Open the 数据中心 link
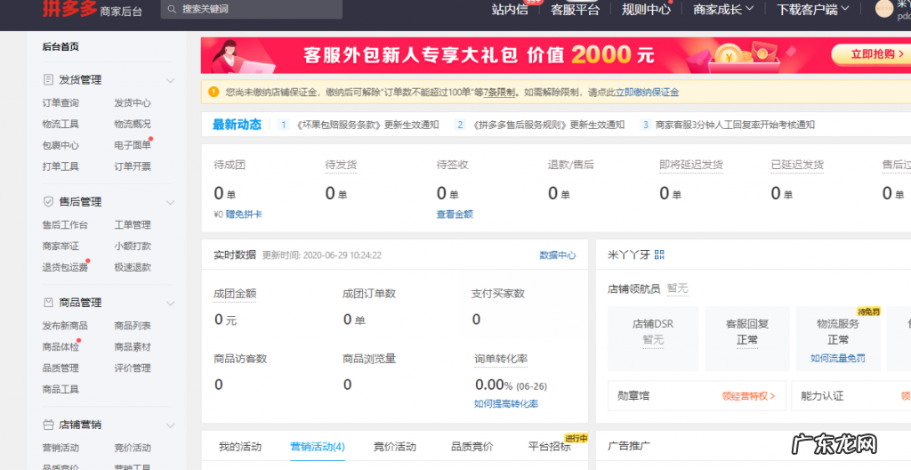Viewport: 911px width, 470px height. [x=558, y=255]
